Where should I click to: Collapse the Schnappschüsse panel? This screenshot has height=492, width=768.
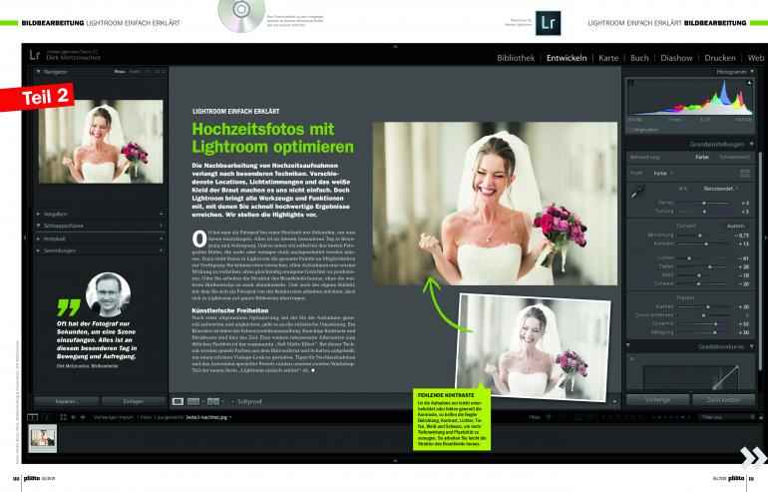38,226
